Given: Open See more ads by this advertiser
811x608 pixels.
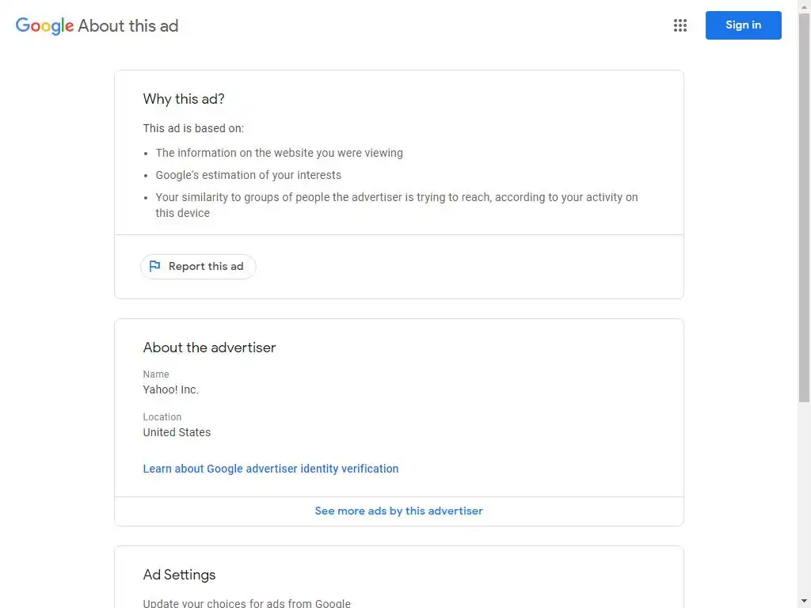Looking at the screenshot, I should pos(398,511).
